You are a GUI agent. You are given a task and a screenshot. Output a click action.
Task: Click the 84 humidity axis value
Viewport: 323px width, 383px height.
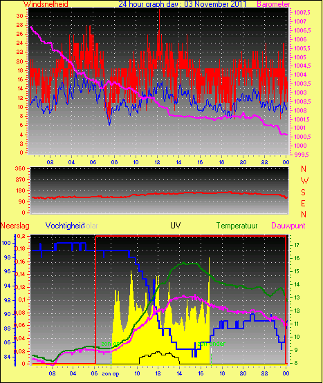8,357
